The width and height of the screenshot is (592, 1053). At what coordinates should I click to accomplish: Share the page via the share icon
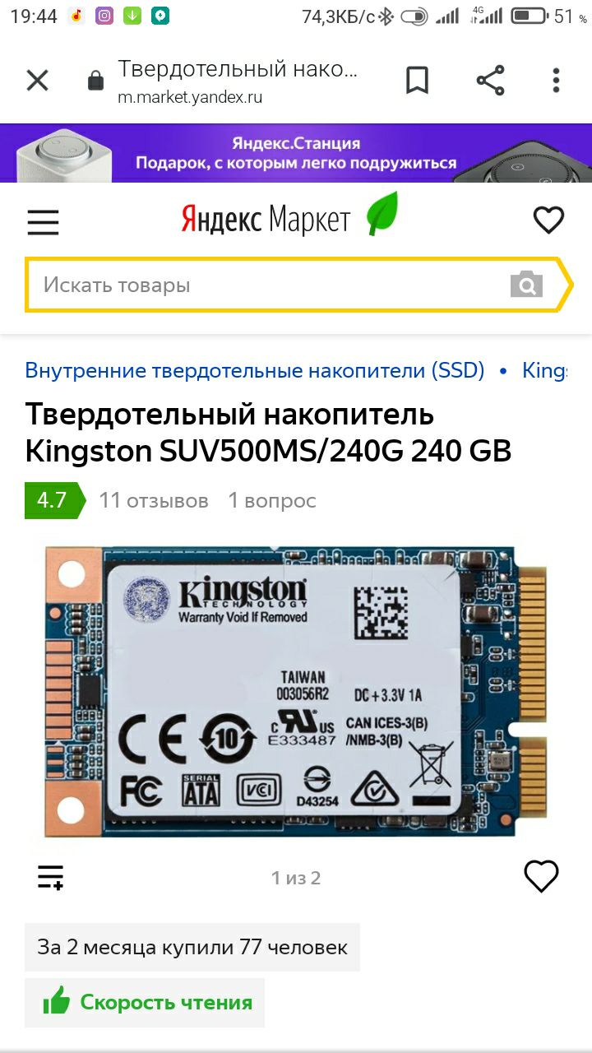pos(490,81)
